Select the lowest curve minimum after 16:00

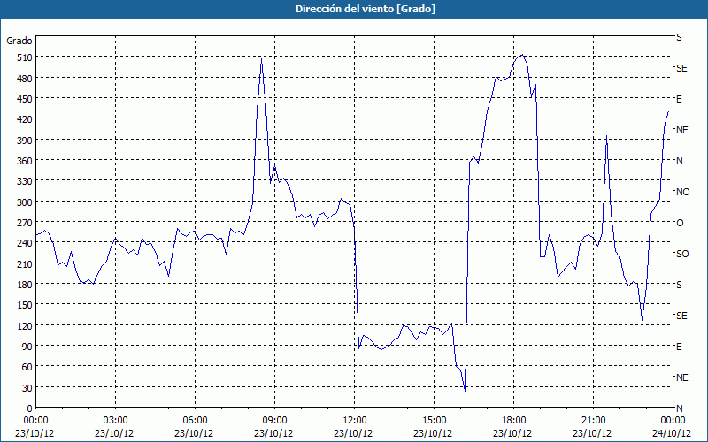[x=465, y=391]
